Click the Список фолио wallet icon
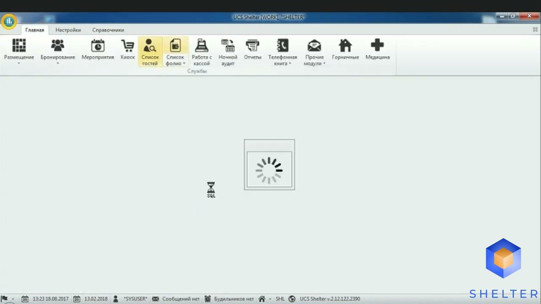 pyautogui.click(x=175, y=46)
